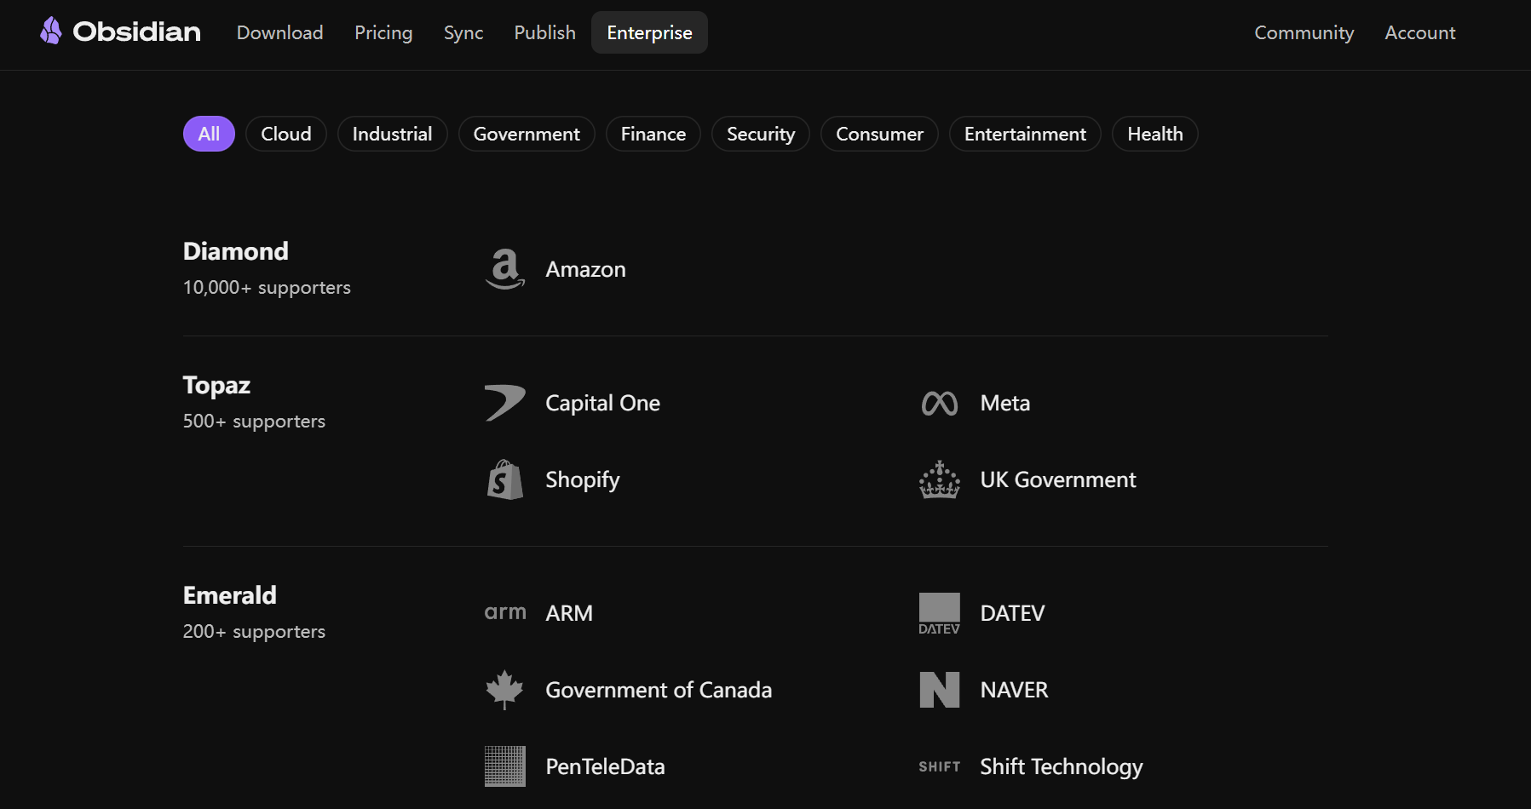Open the Account page link
The width and height of the screenshot is (1531, 809).
pyautogui.click(x=1419, y=32)
